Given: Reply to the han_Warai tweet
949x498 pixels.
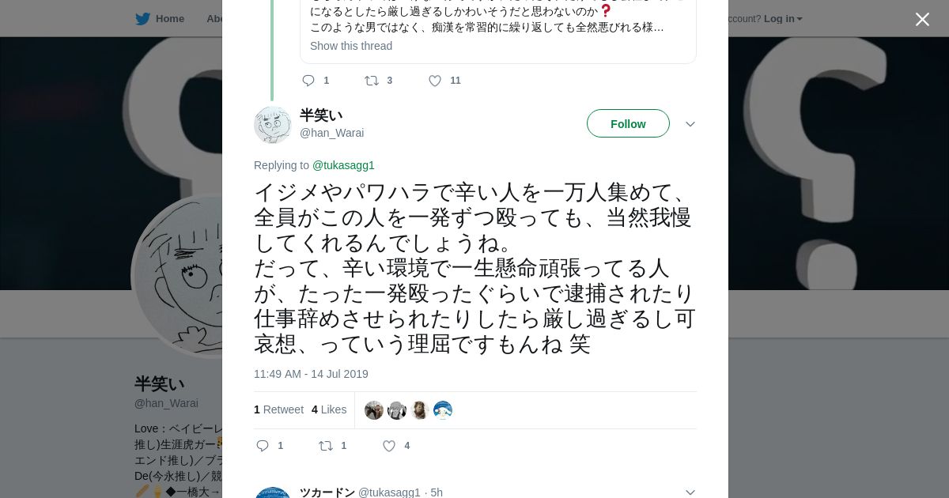Looking at the screenshot, I should coord(263,446).
